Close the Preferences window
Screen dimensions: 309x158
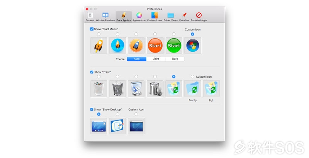87,9
